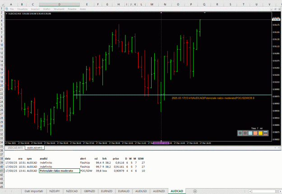Image resolution: width=282 pixels, height=194 pixels.
Task: Open the Visualizza menu
Action: coord(22,9)
